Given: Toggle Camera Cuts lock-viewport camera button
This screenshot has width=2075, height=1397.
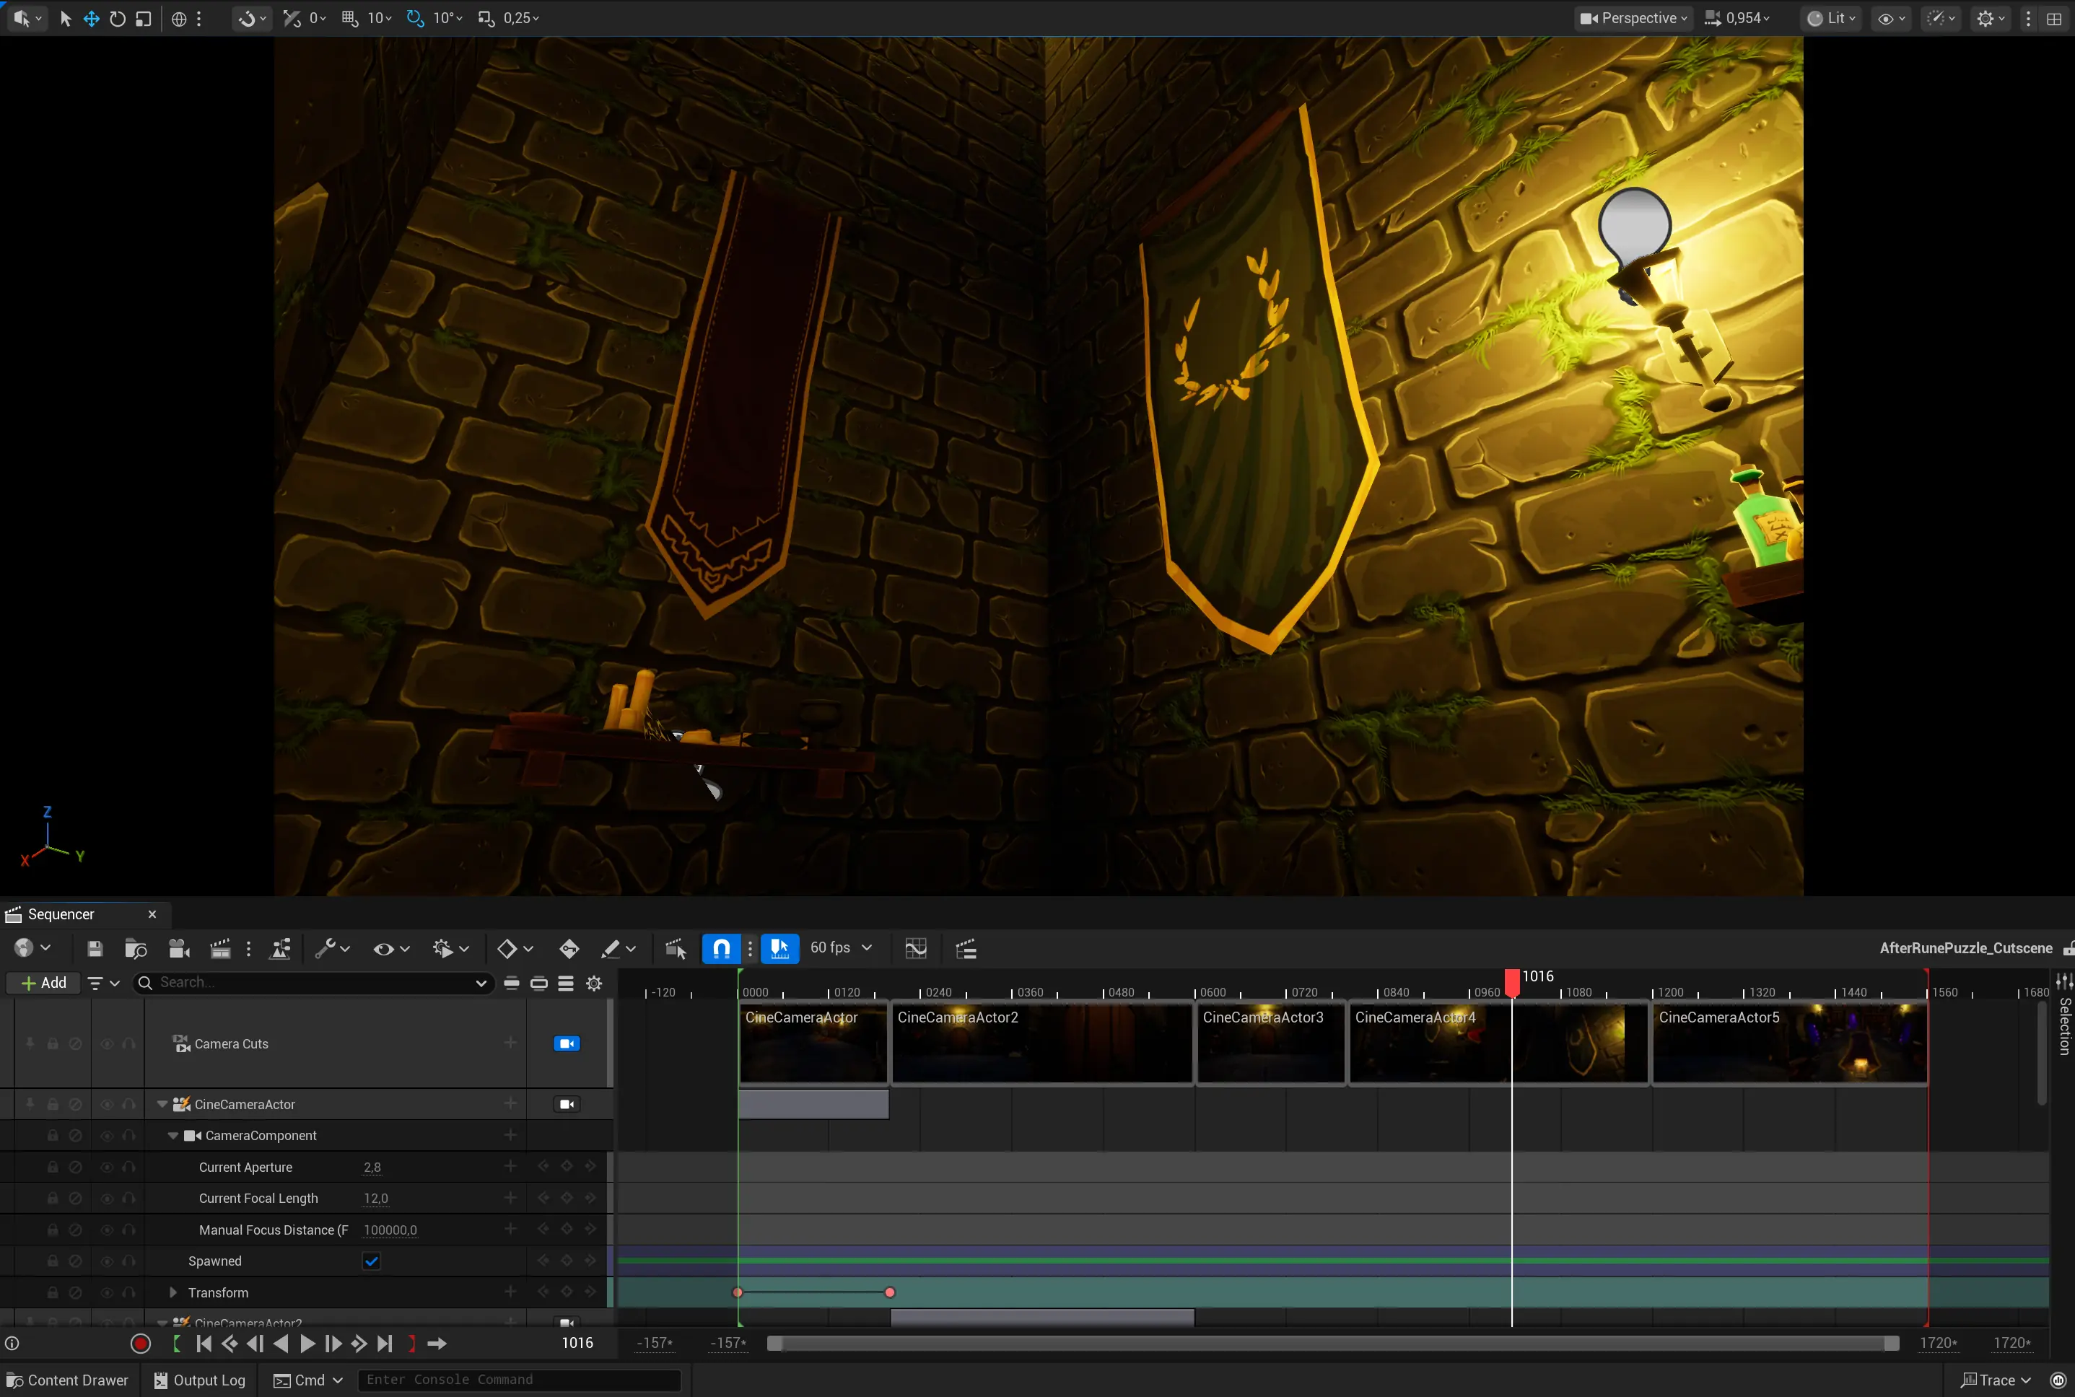Looking at the screenshot, I should (x=567, y=1043).
